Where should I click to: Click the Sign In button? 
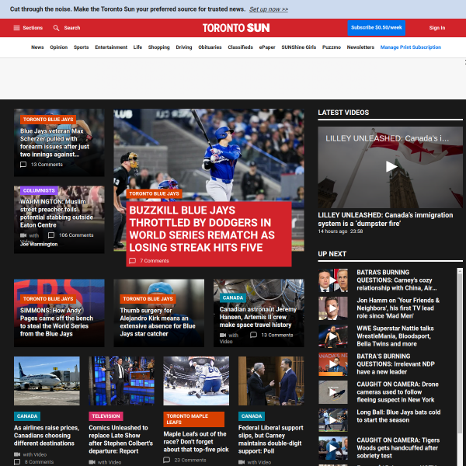click(x=436, y=28)
